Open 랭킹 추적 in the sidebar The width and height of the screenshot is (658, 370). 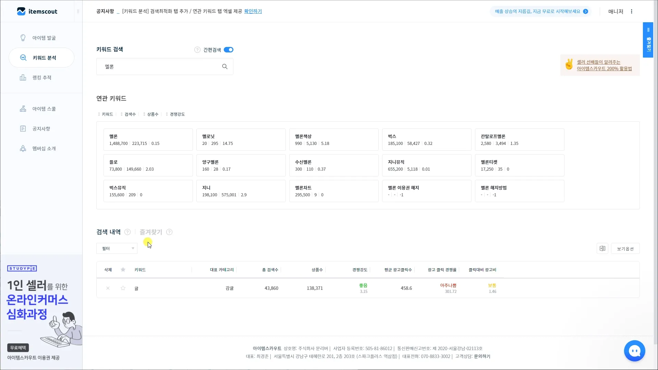click(x=41, y=78)
